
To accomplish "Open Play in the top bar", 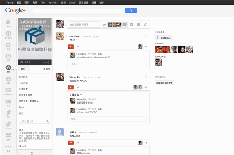I will [x=43, y=3].
